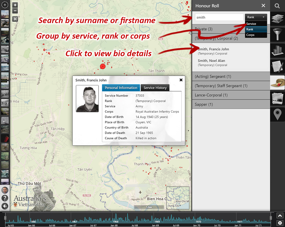View Smith, Noel Alan bio details

pos(212,61)
